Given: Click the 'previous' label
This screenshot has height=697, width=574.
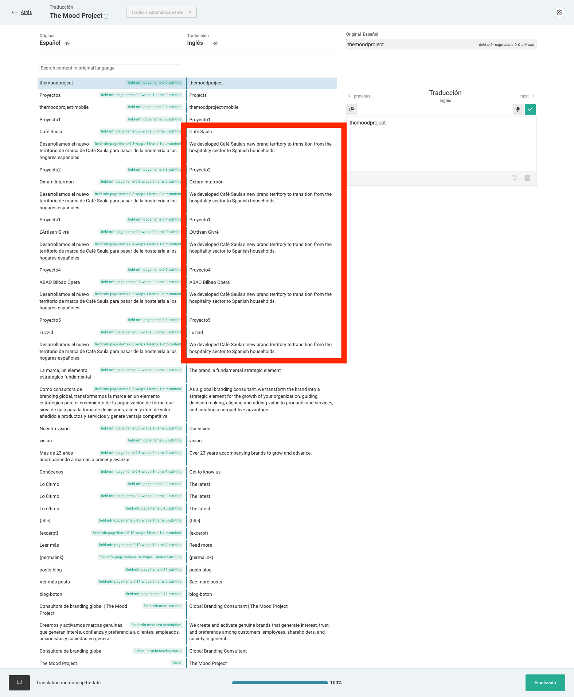Looking at the screenshot, I should (362, 96).
